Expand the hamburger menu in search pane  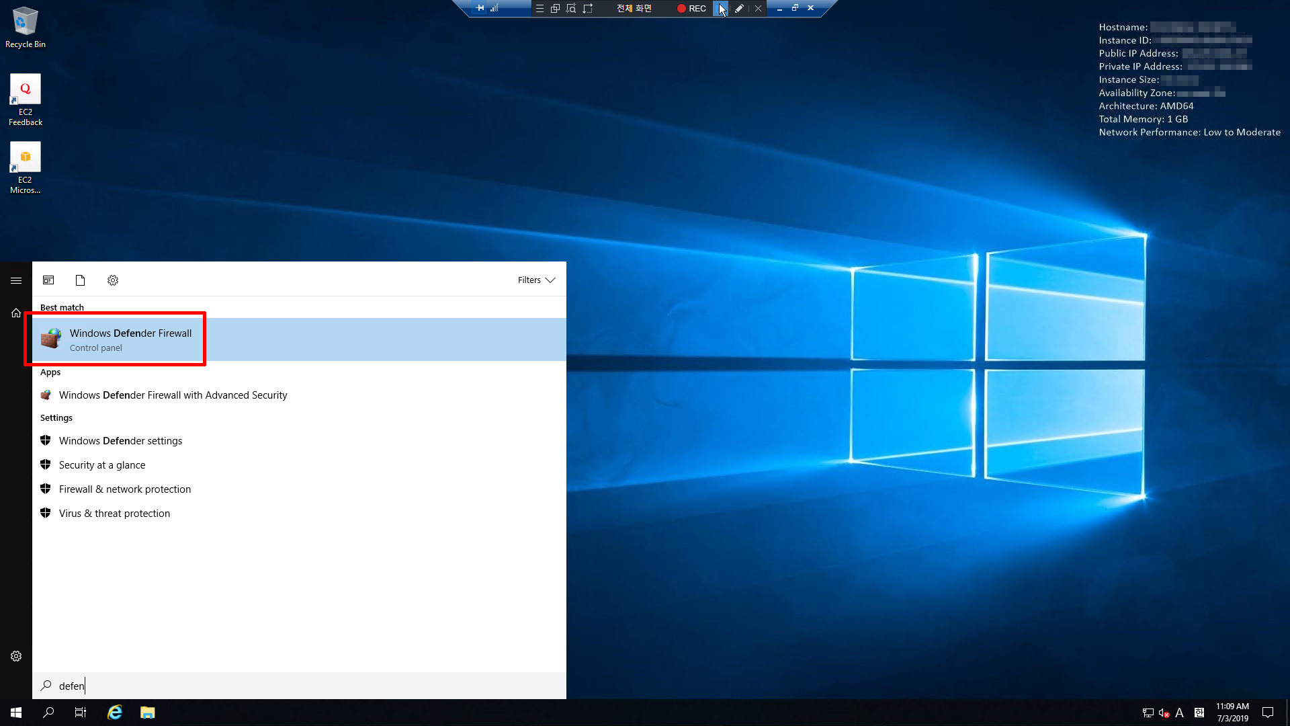tap(16, 280)
